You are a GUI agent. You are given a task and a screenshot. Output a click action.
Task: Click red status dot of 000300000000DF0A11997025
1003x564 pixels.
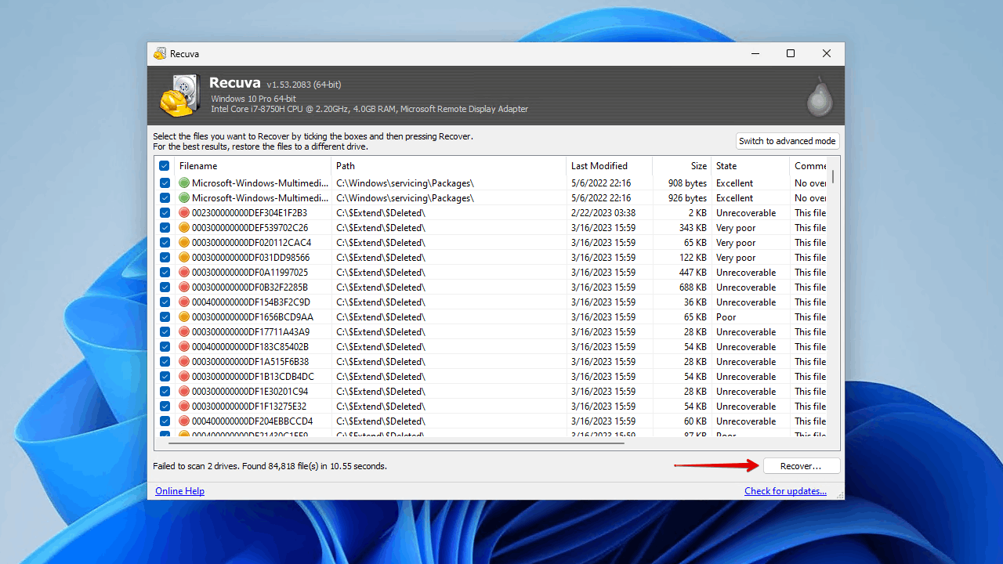click(184, 273)
